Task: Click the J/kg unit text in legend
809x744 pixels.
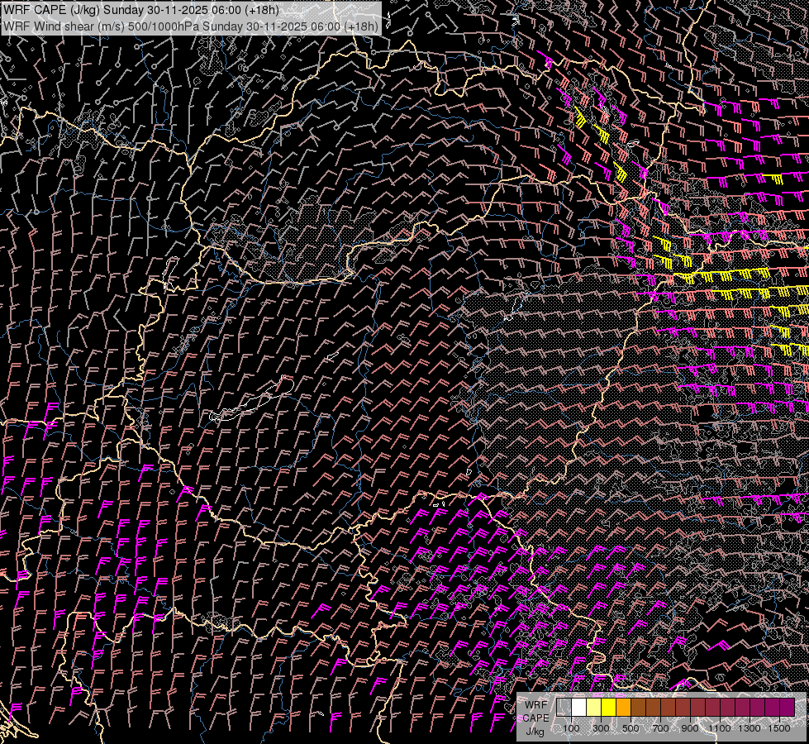Action: pos(535,731)
